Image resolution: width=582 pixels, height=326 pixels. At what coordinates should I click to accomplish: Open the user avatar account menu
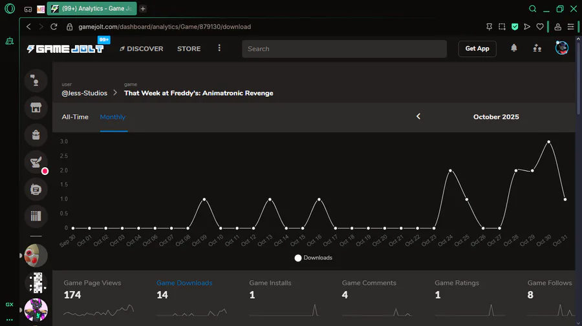coord(561,48)
